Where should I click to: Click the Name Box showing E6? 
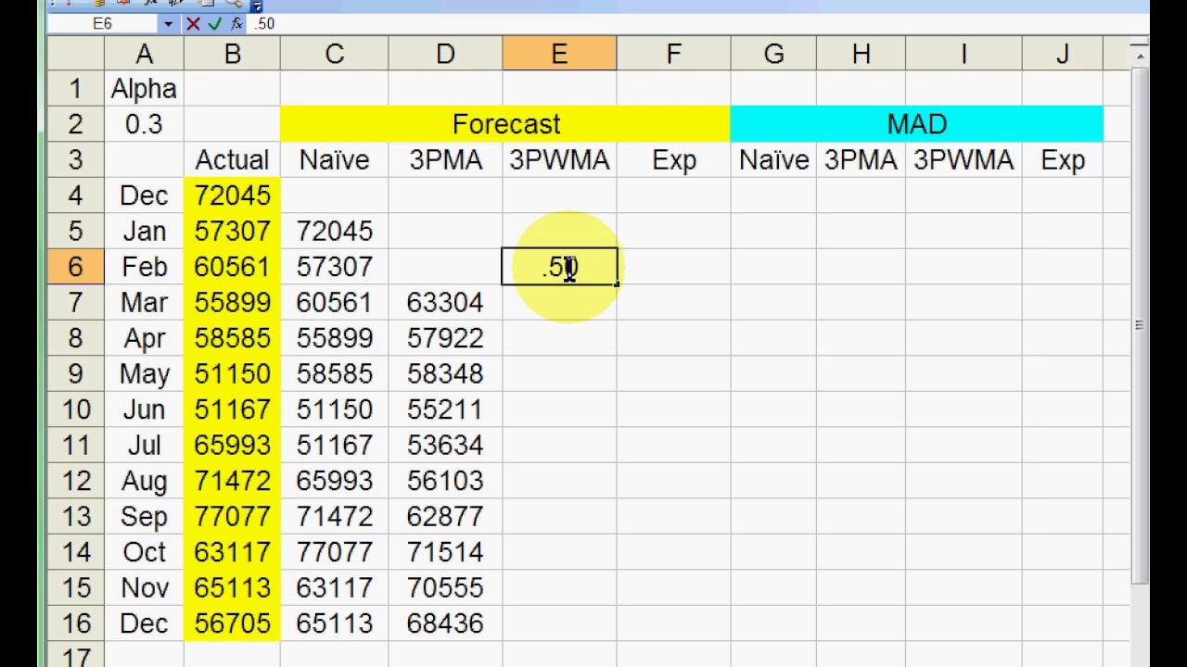(103, 24)
